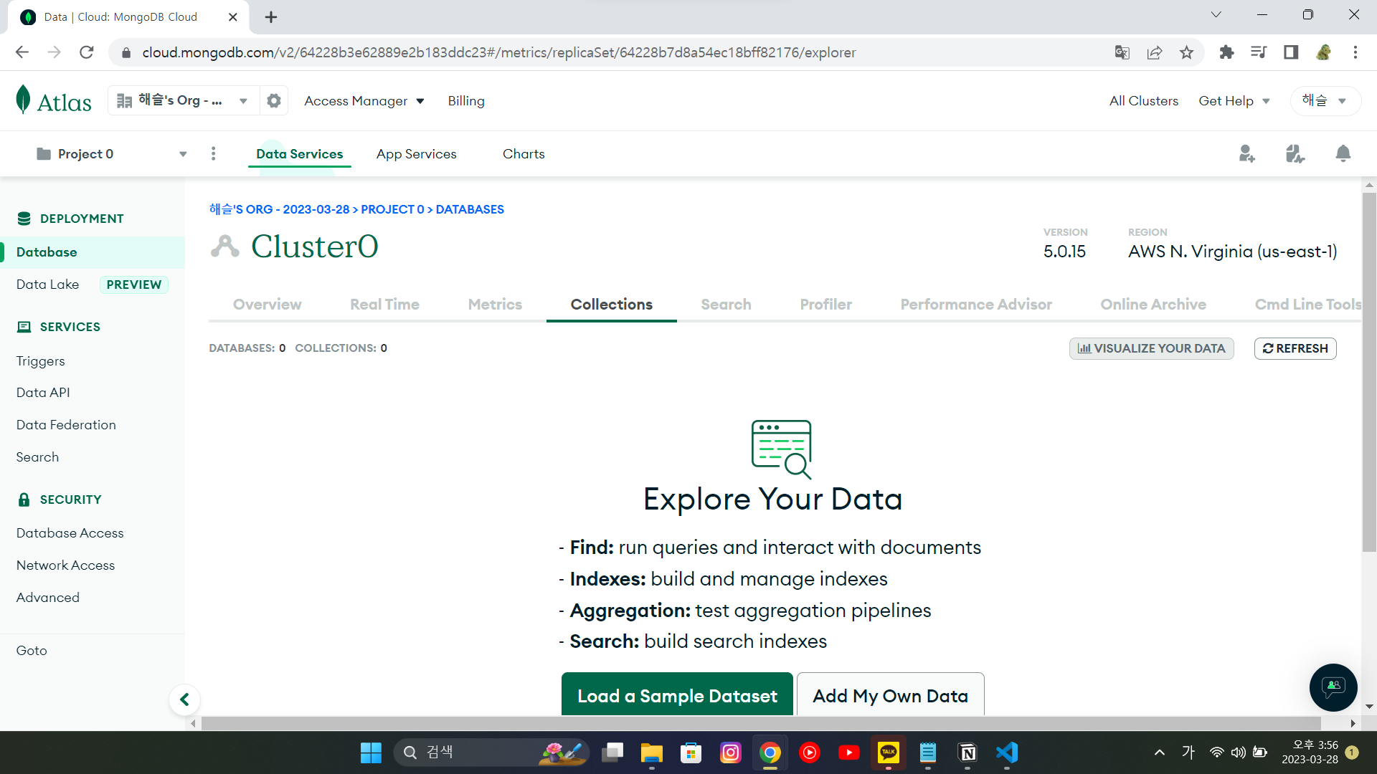Open project options three-dot menu
The width and height of the screenshot is (1377, 774).
(x=213, y=153)
